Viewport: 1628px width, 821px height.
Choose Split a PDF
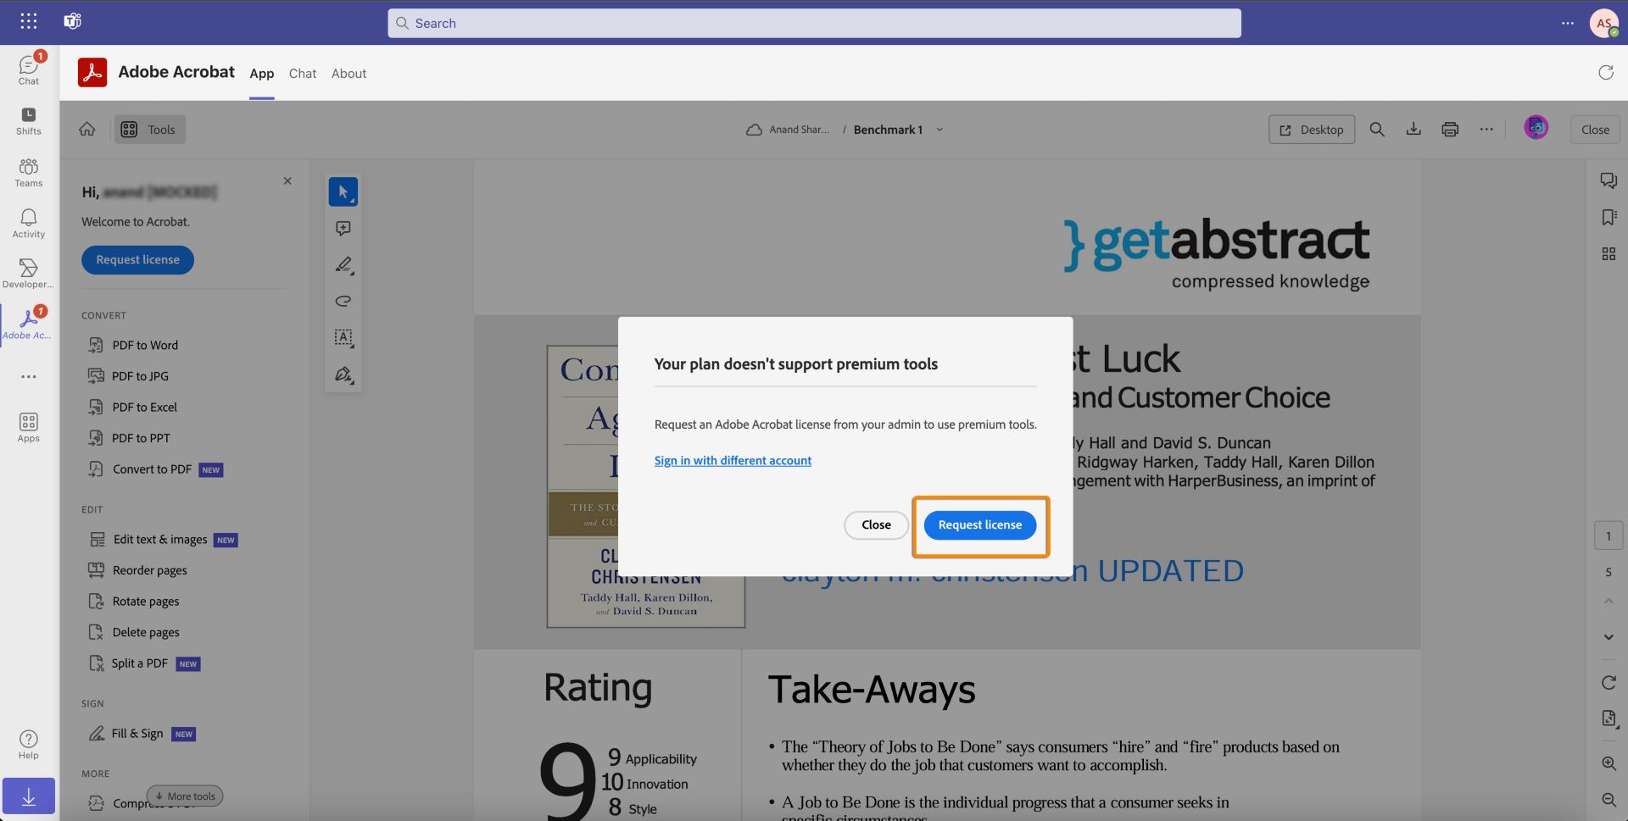coord(143,663)
